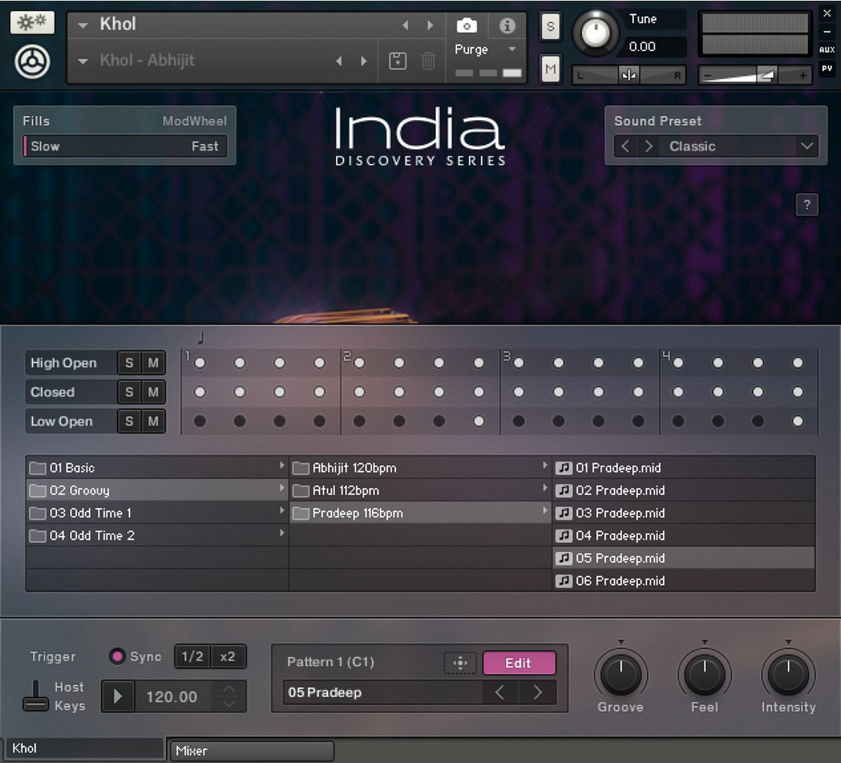Expand the Khol instrument header dropdown
Viewport: 841px width, 763px height.
[x=82, y=24]
